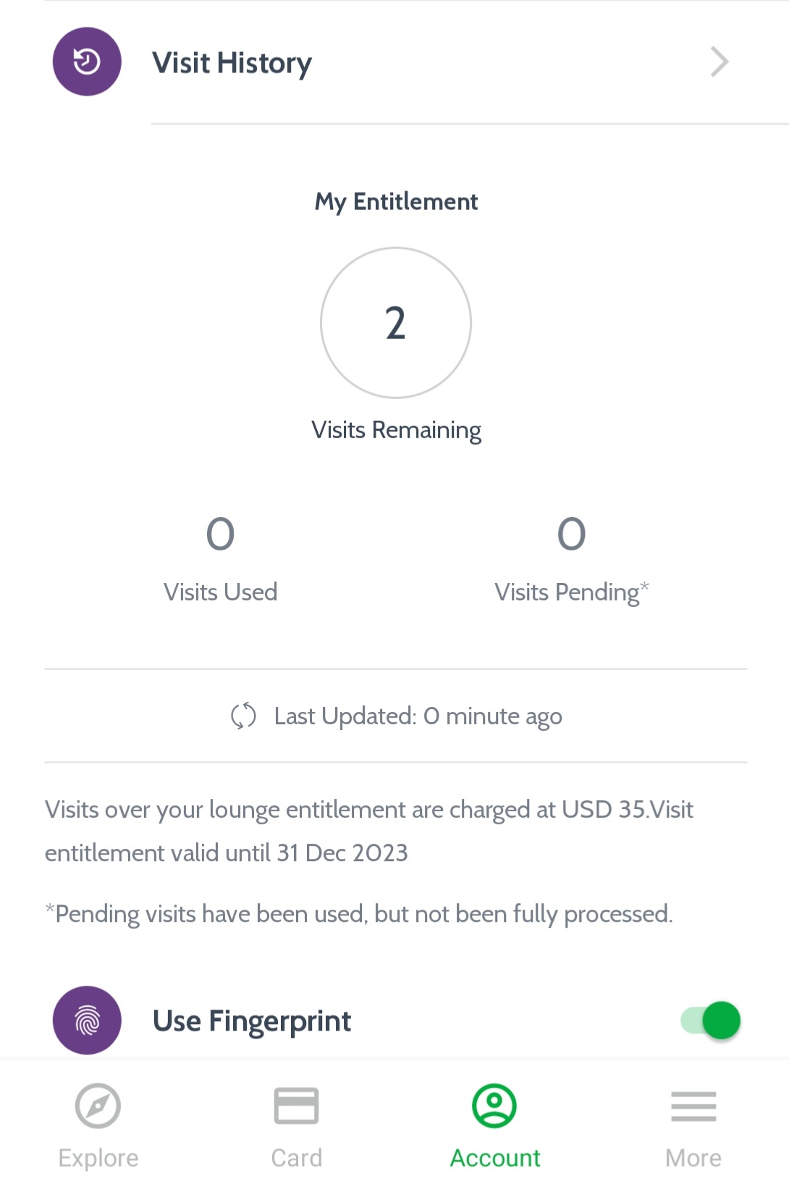Tap the Visits Remaining circle showing 2
The image size is (789, 1182).
396,323
